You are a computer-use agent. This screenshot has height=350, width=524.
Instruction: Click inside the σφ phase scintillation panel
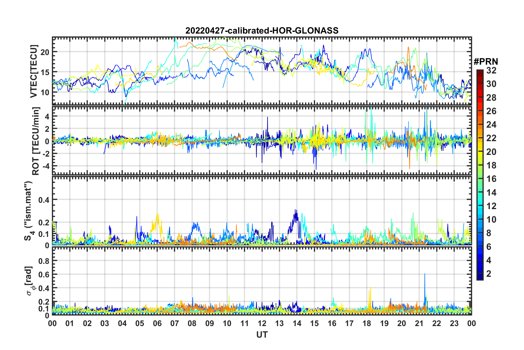(262, 281)
